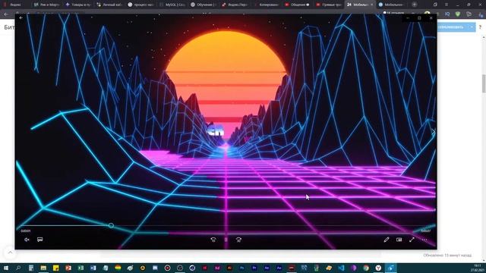This screenshot has width=486, height=273.
Task: Click the blue publish button in browser
Action: pos(452,27)
